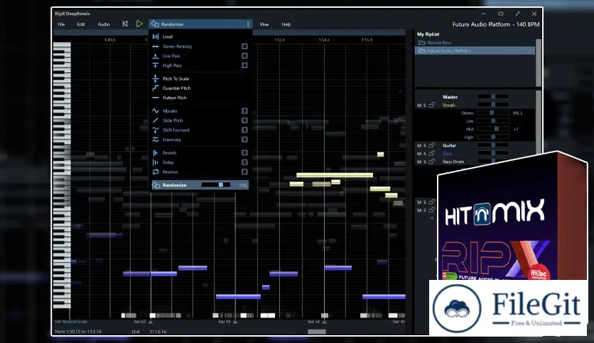The image size is (594, 343).
Task: Mute the Bass Drum layer
Action: 419,162
